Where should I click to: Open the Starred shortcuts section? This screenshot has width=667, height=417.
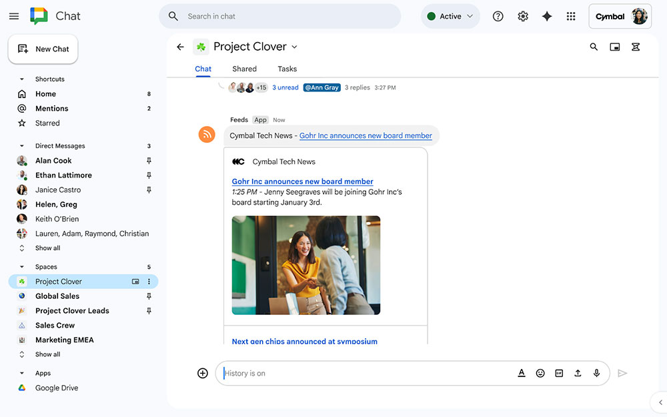click(47, 123)
